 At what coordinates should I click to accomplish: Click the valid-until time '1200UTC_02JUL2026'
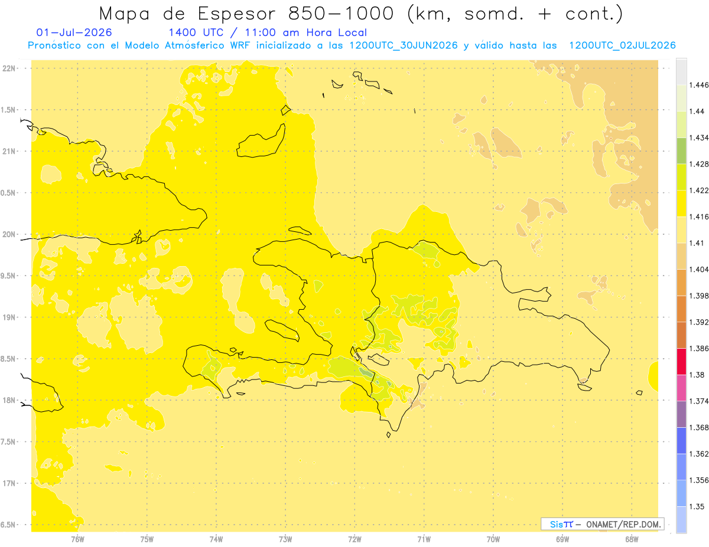click(622, 45)
